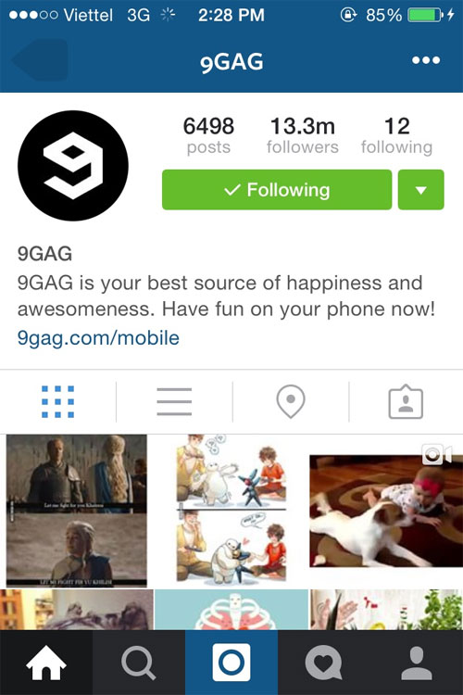
Task: Toggle the green Following button
Action: [277, 190]
